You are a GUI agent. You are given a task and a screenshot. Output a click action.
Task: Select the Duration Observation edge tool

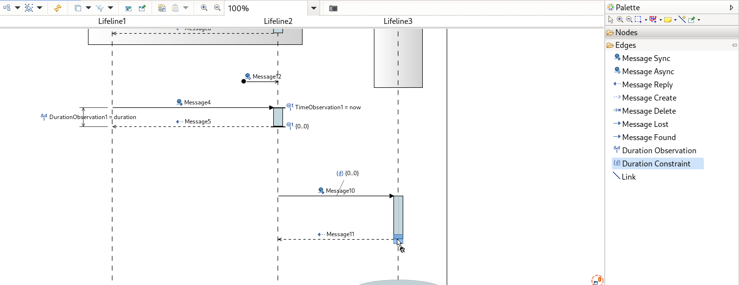coord(655,151)
